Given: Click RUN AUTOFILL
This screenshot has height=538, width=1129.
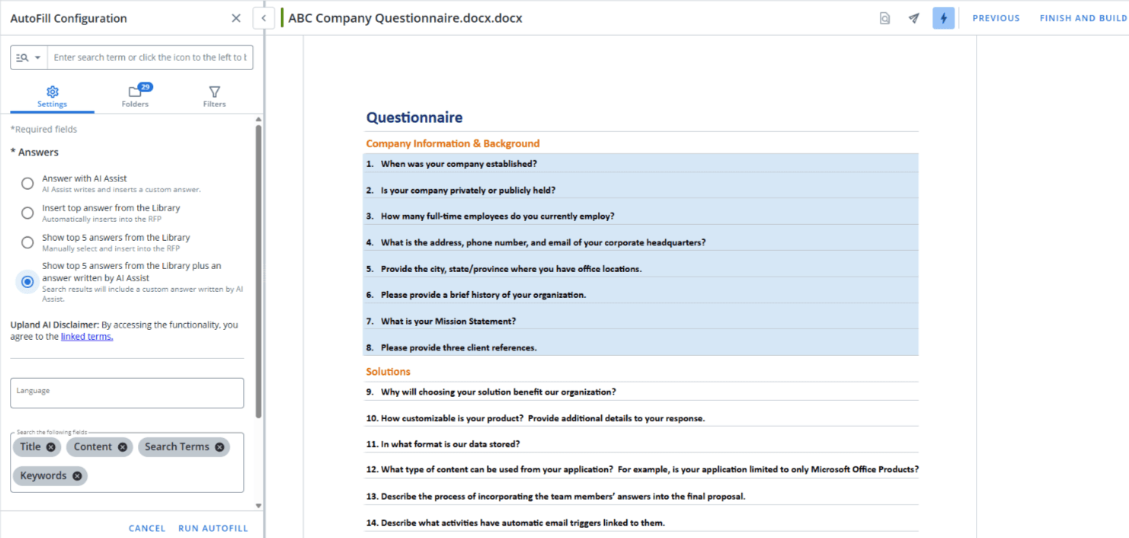Looking at the screenshot, I should [x=213, y=527].
